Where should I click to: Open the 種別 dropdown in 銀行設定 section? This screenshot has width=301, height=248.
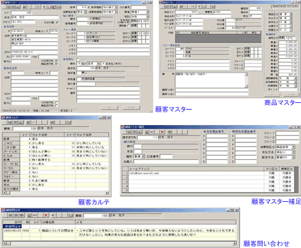click(143, 156)
